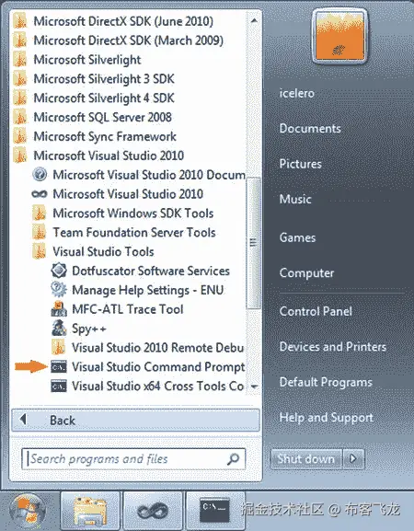Click the Spy++ icon
This screenshot has height=531, width=414.
(59, 329)
